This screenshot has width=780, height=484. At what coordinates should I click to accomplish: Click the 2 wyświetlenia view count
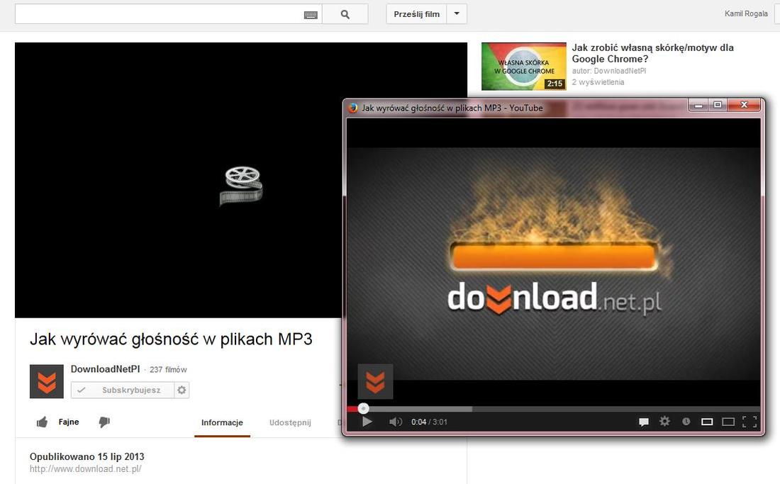click(598, 82)
